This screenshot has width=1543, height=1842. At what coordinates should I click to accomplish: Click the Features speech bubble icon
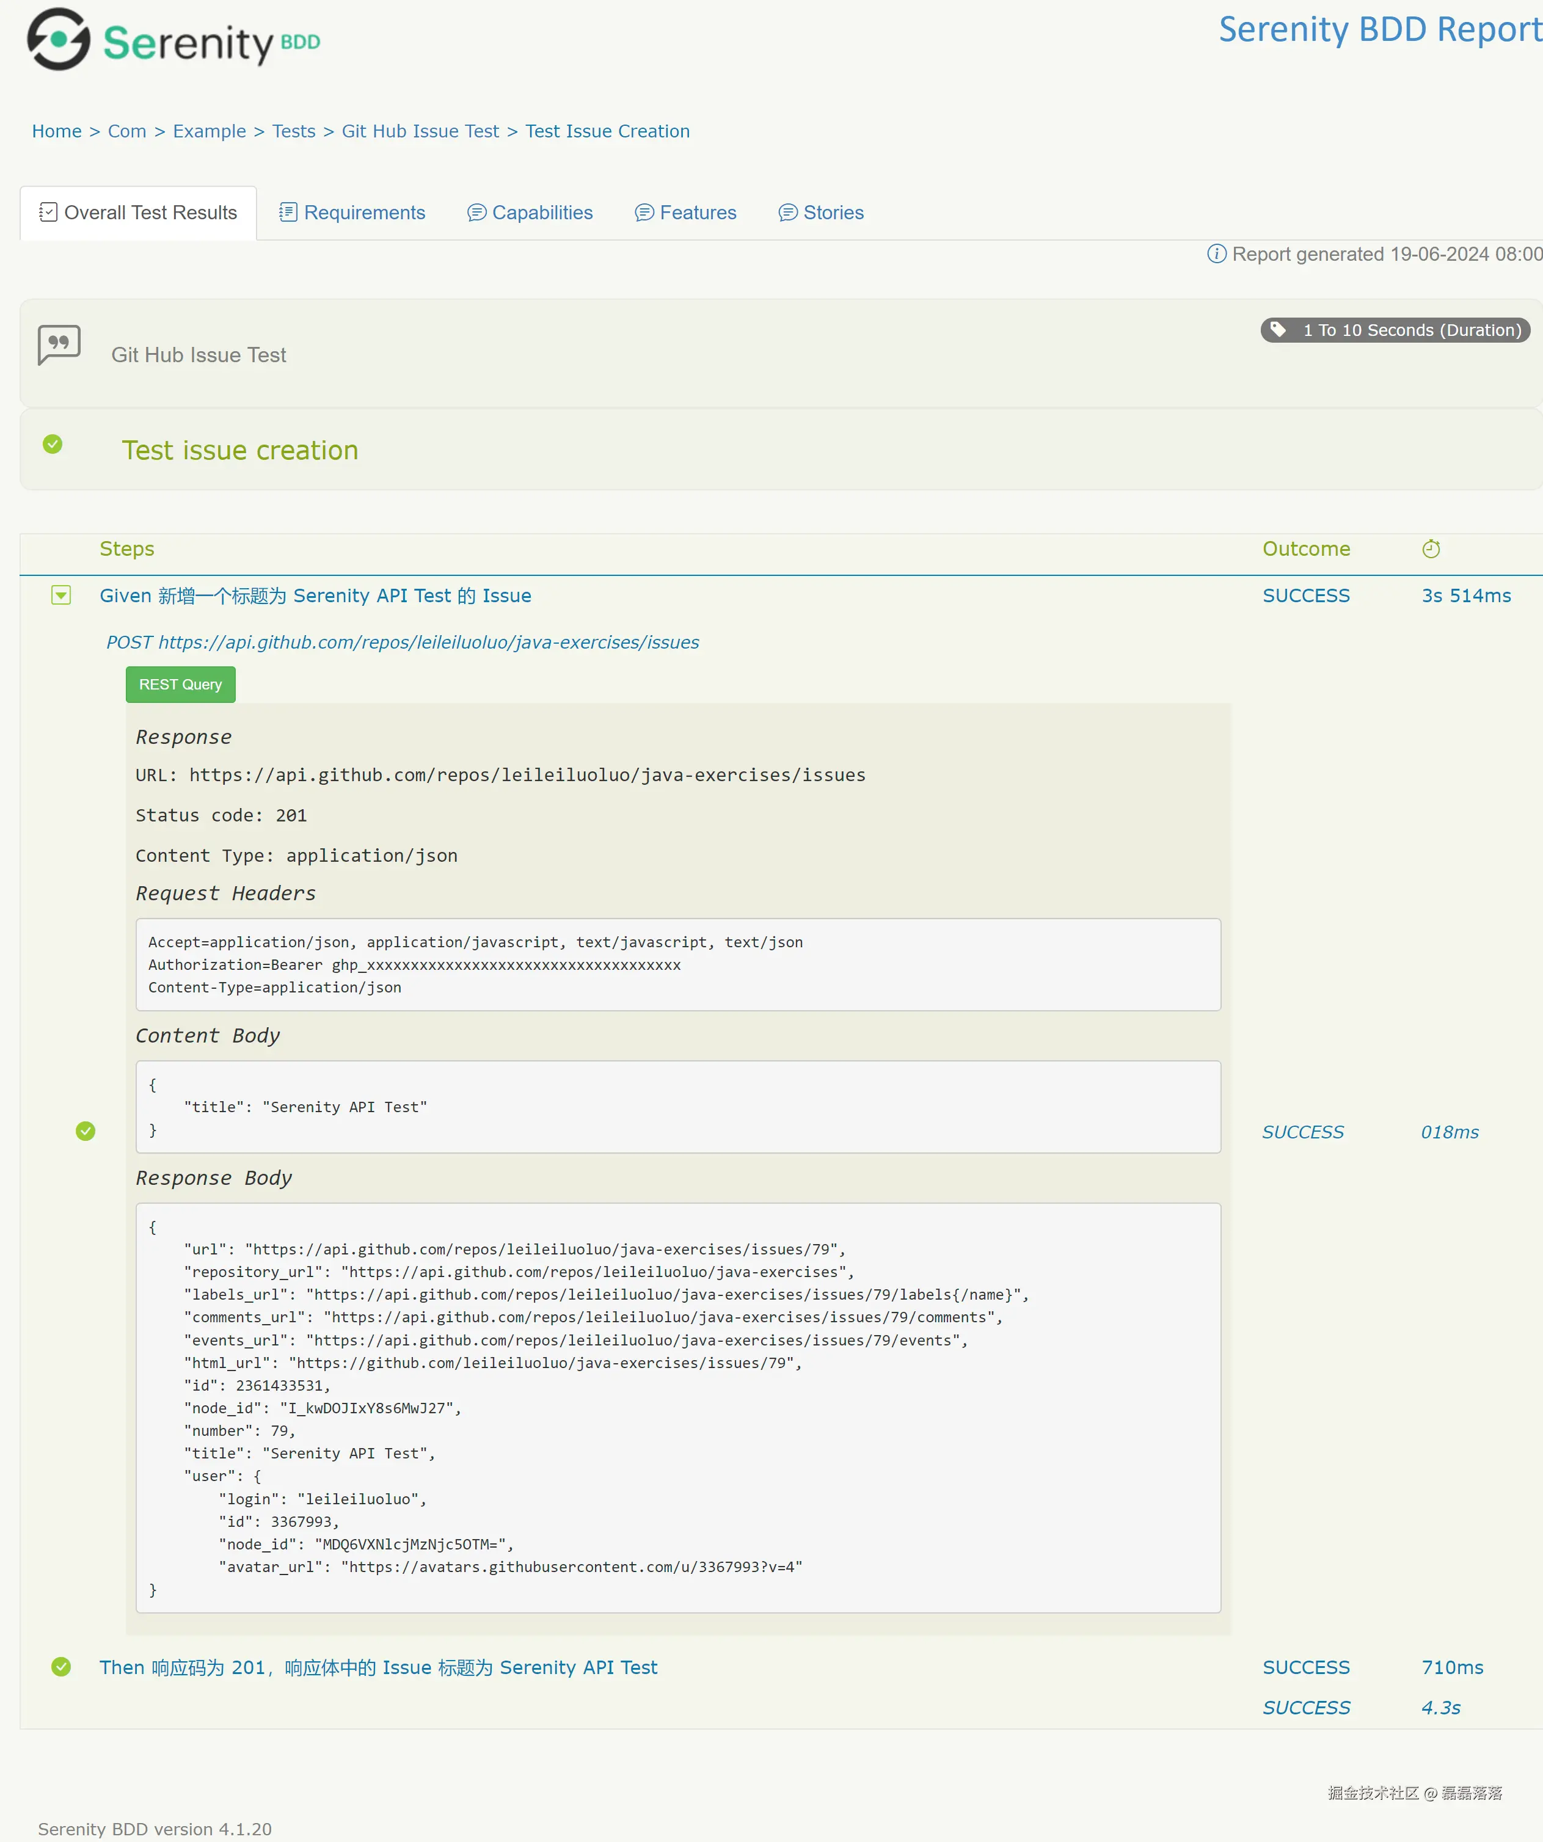click(644, 213)
